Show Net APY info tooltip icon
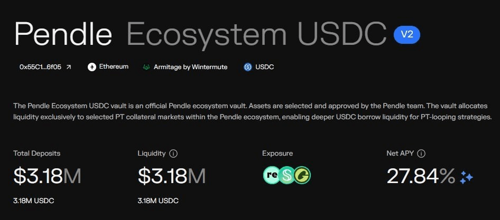 [421, 154]
